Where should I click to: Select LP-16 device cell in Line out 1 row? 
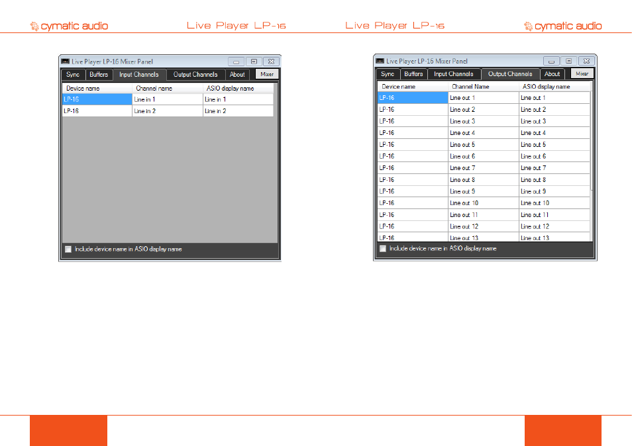[x=413, y=98]
